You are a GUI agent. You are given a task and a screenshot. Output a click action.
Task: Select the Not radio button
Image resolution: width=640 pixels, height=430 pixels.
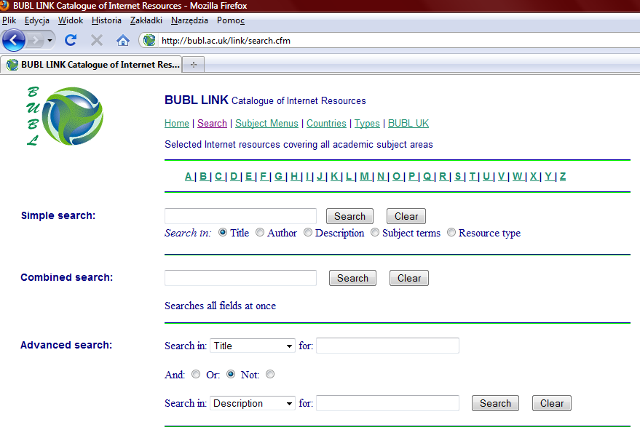point(270,374)
